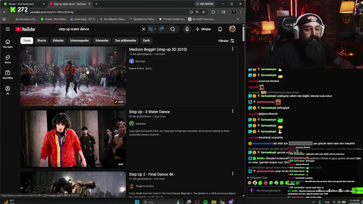Image resolution: width=363 pixels, height=204 pixels.
Task: Open the Siz profile sidebar item
Action: pos(8,90)
